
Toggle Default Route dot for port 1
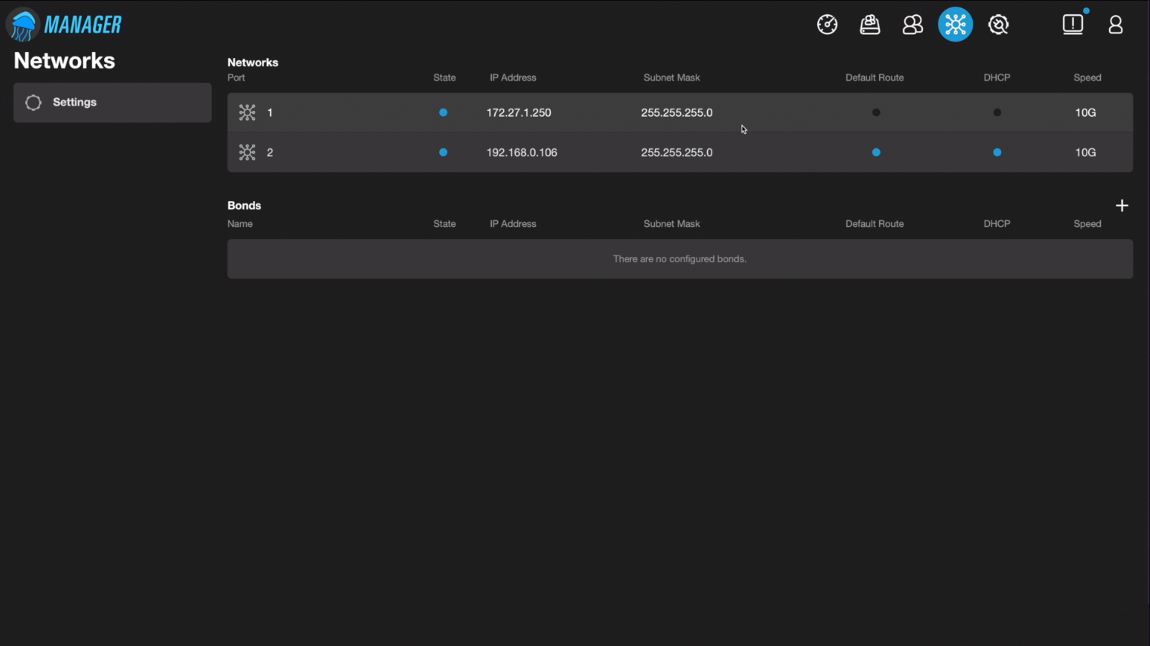pos(876,113)
